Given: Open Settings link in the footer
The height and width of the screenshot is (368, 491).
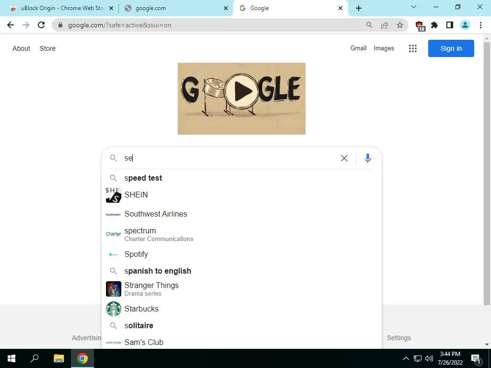Looking at the screenshot, I should pyautogui.click(x=398, y=338).
